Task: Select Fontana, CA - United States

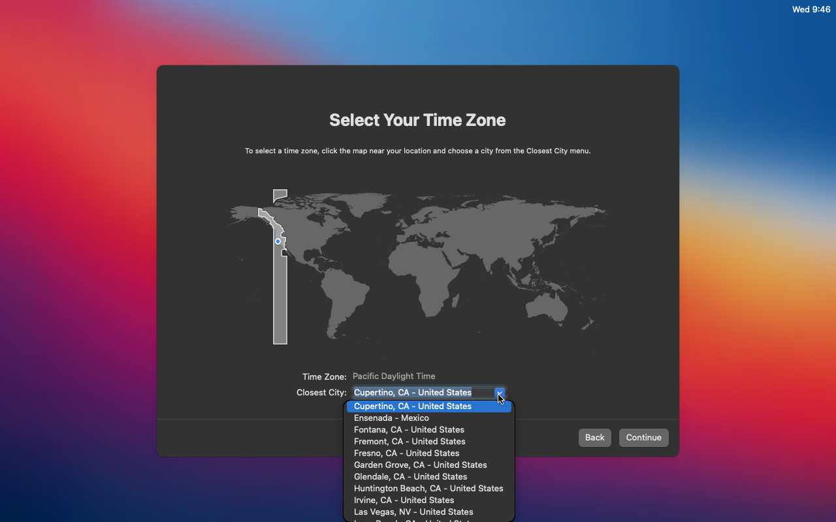Action: pyautogui.click(x=409, y=429)
